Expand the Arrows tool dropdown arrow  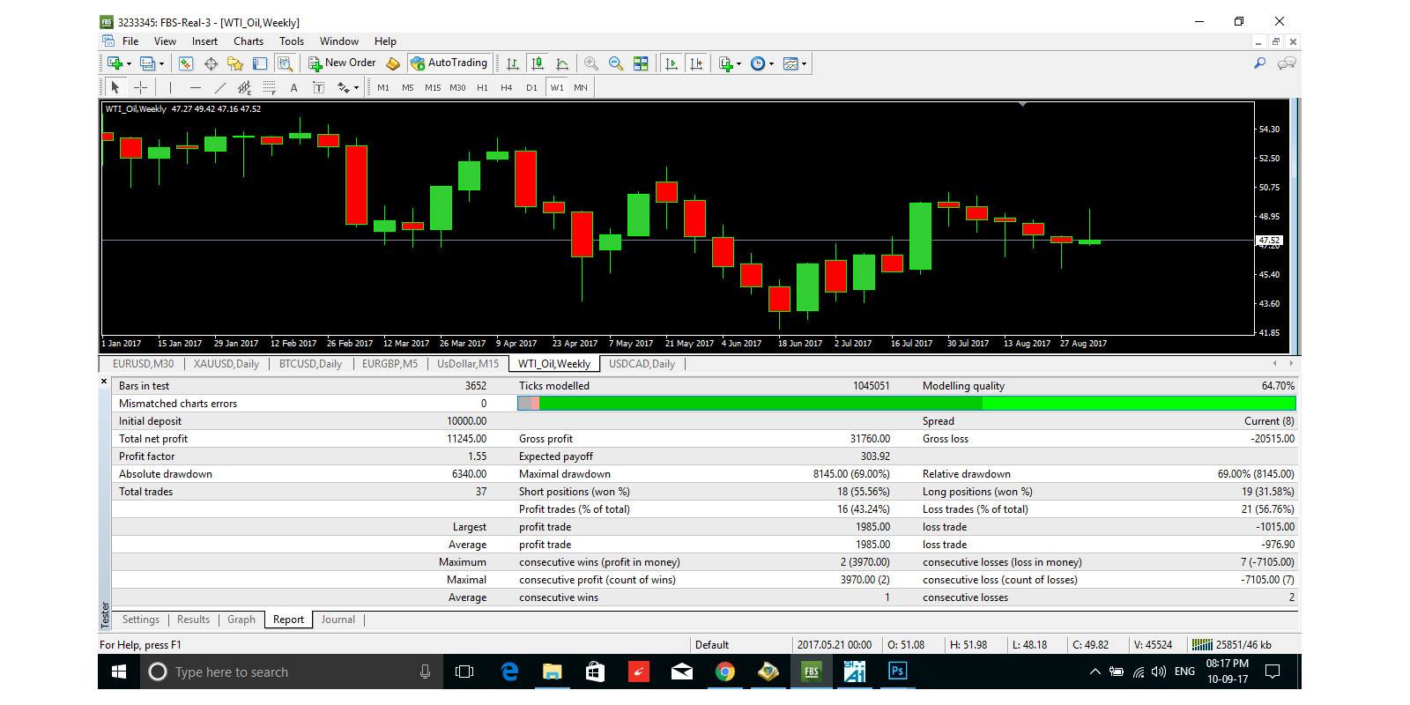356,87
